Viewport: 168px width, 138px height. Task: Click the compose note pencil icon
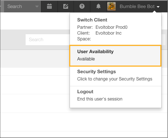pyautogui.click(x=66, y=6)
